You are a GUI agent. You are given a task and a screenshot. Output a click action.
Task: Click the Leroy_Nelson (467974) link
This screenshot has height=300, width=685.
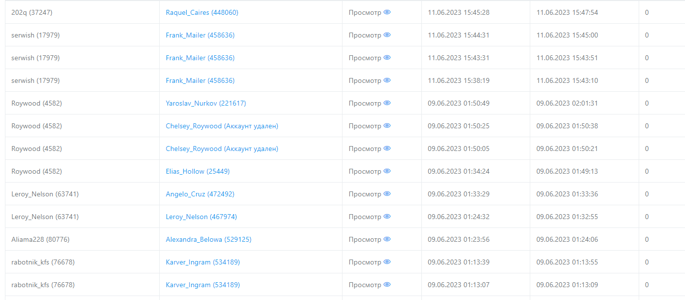click(201, 217)
